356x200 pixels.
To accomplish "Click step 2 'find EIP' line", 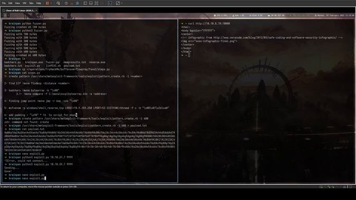I will (x=37, y=83).
